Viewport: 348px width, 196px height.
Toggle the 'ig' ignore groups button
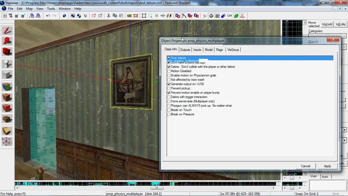click(x=85, y=16)
